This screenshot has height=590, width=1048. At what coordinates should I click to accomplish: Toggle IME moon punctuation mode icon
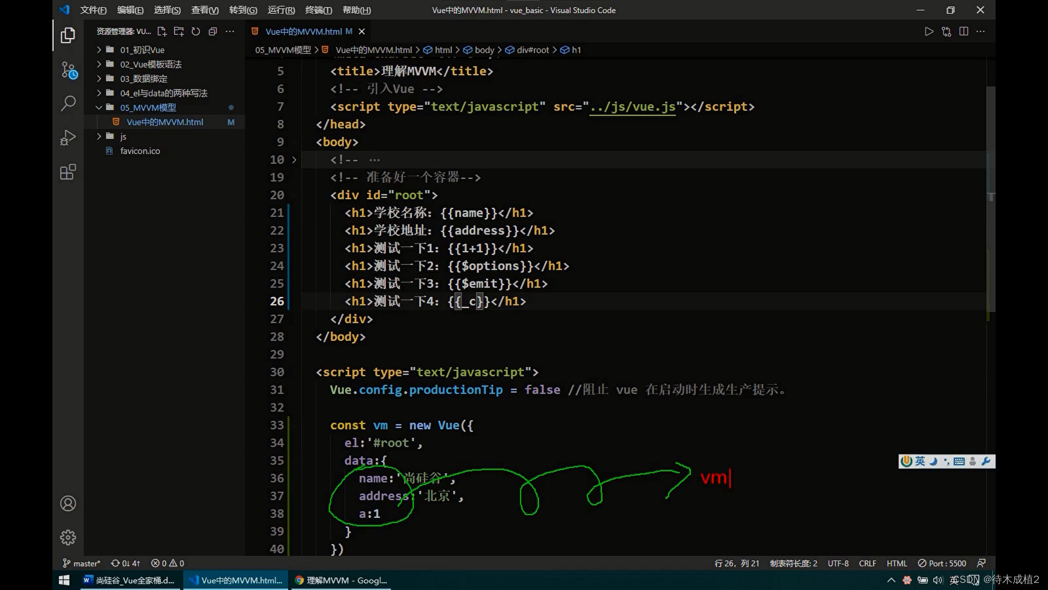pos(933,461)
